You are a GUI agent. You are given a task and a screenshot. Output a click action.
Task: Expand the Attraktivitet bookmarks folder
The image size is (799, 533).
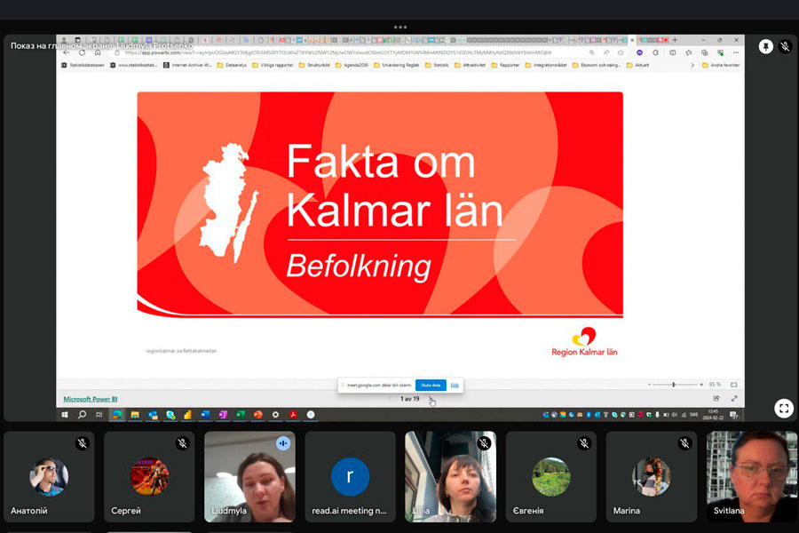click(470, 65)
